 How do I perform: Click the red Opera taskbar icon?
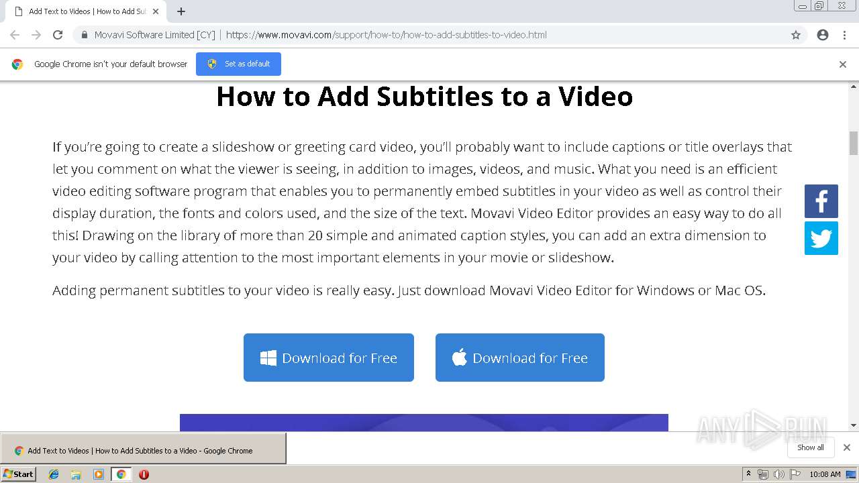point(144,474)
